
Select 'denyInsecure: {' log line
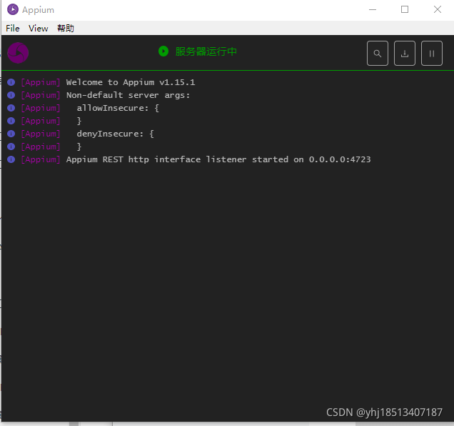pyautogui.click(x=115, y=134)
